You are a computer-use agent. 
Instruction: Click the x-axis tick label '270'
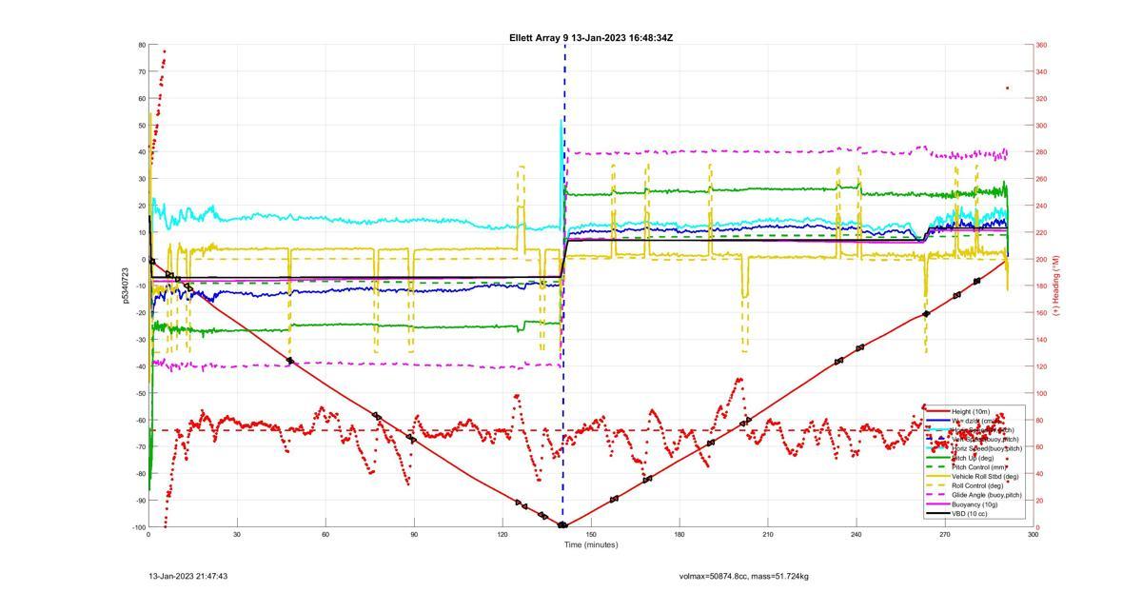coord(945,535)
